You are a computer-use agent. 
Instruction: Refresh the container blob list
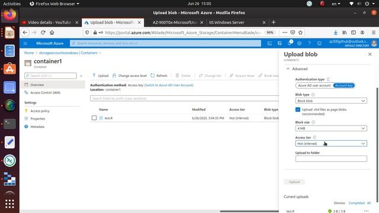159,76
